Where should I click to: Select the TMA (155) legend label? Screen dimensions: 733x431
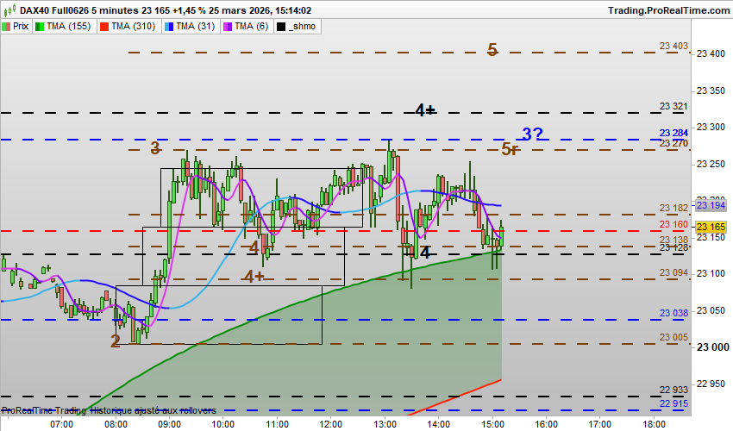pos(69,26)
